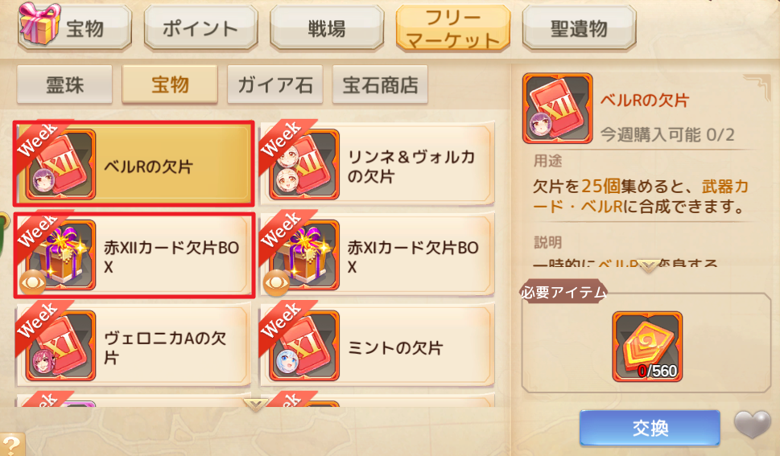Expand the 説明 description with its down arrow
The height and width of the screenshot is (456, 780).
pos(649,266)
